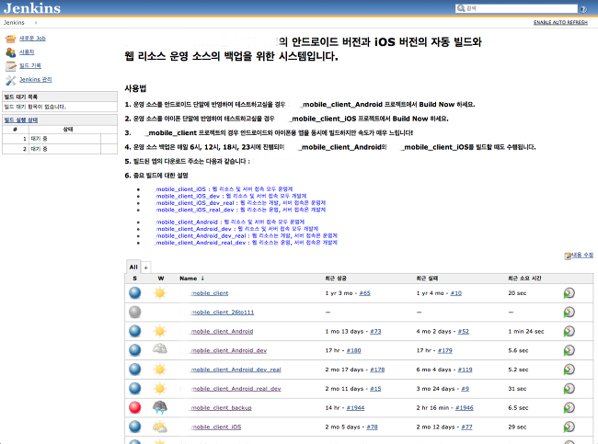This screenshot has height=444, width=598.
Task: Open failed build #1946 of mobile_client_backup
Action: [464, 407]
